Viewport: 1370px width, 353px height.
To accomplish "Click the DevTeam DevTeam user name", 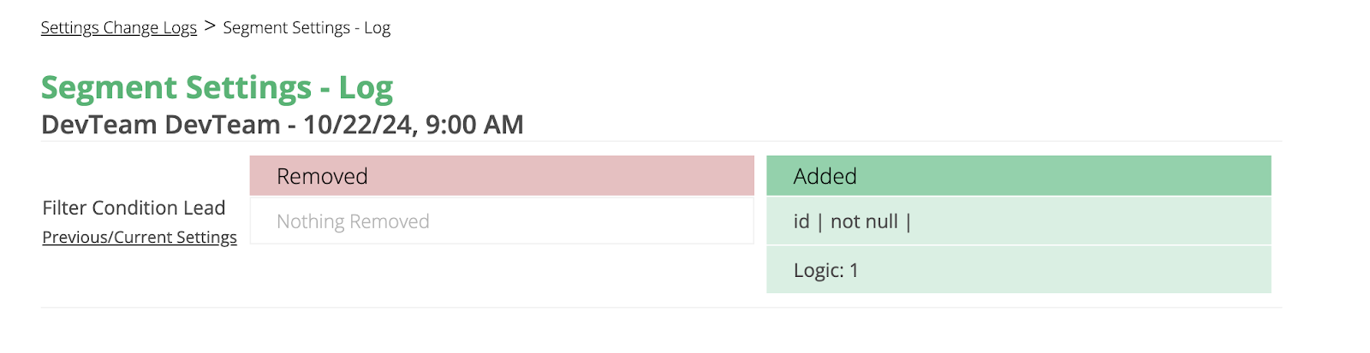I will 160,125.
